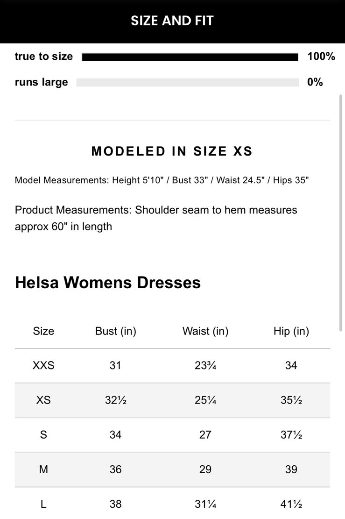345x519 pixels.
Task: Click the Waist (in) column header
Action: pos(205,331)
